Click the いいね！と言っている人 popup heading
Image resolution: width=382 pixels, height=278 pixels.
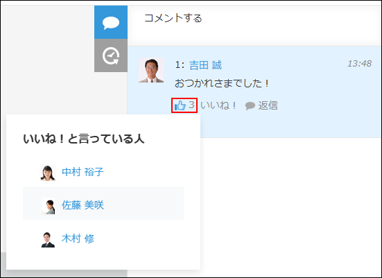tap(84, 139)
